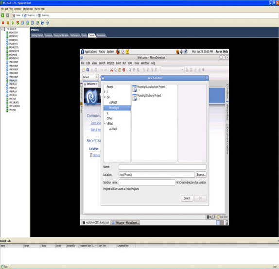Open the vertical Document Outline side panel tab
Image resolution: width=279 pixels, height=269 pixels.
coord(227,139)
